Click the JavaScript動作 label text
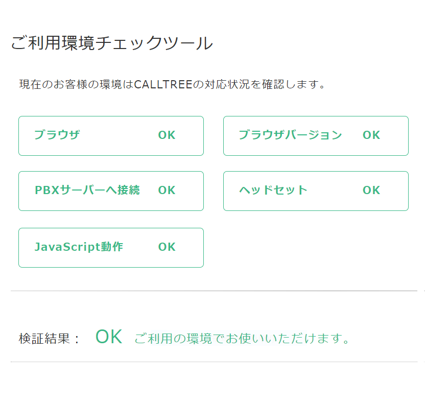This screenshot has width=425, height=404. click(x=79, y=247)
